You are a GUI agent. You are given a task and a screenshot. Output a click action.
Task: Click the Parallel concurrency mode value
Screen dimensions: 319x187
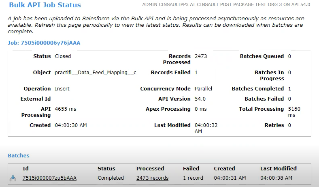[203, 89]
